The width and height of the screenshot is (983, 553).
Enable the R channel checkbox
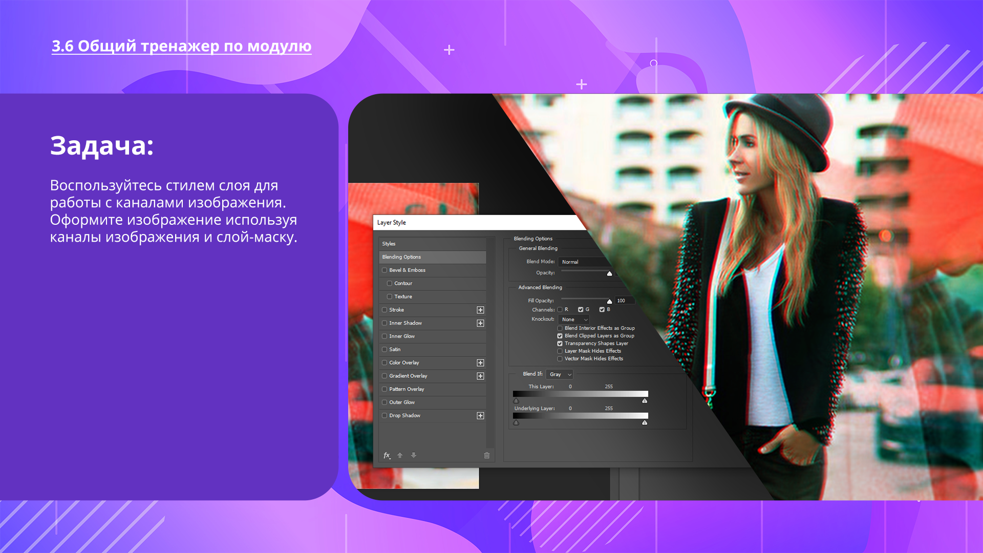click(560, 310)
